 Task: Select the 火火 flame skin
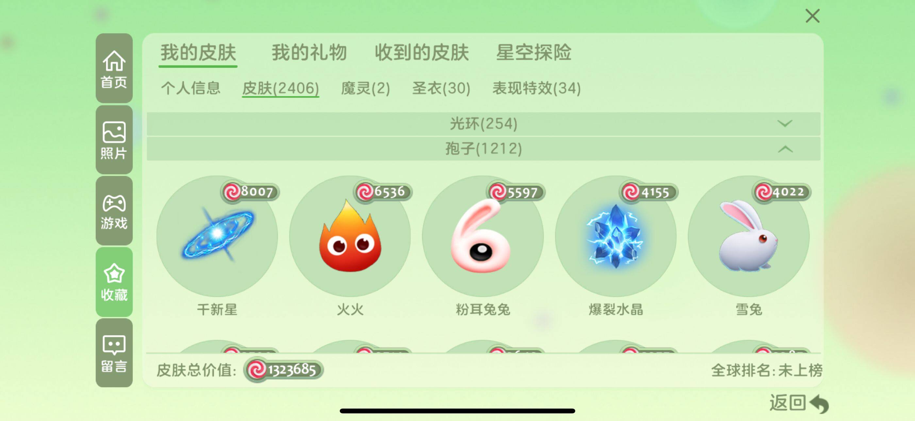tap(350, 236)
